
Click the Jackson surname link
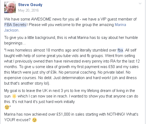pos(11,30)
